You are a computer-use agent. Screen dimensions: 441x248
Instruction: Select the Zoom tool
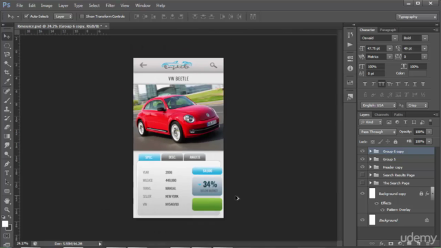pos(7,209)
